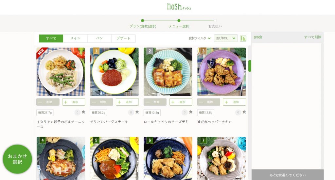Image resolution: width=335 pixels, height=180 pixels.
Task: Add イタリアン餃子のポルチーニソース with plus button
Action: [x=74, y=102]
